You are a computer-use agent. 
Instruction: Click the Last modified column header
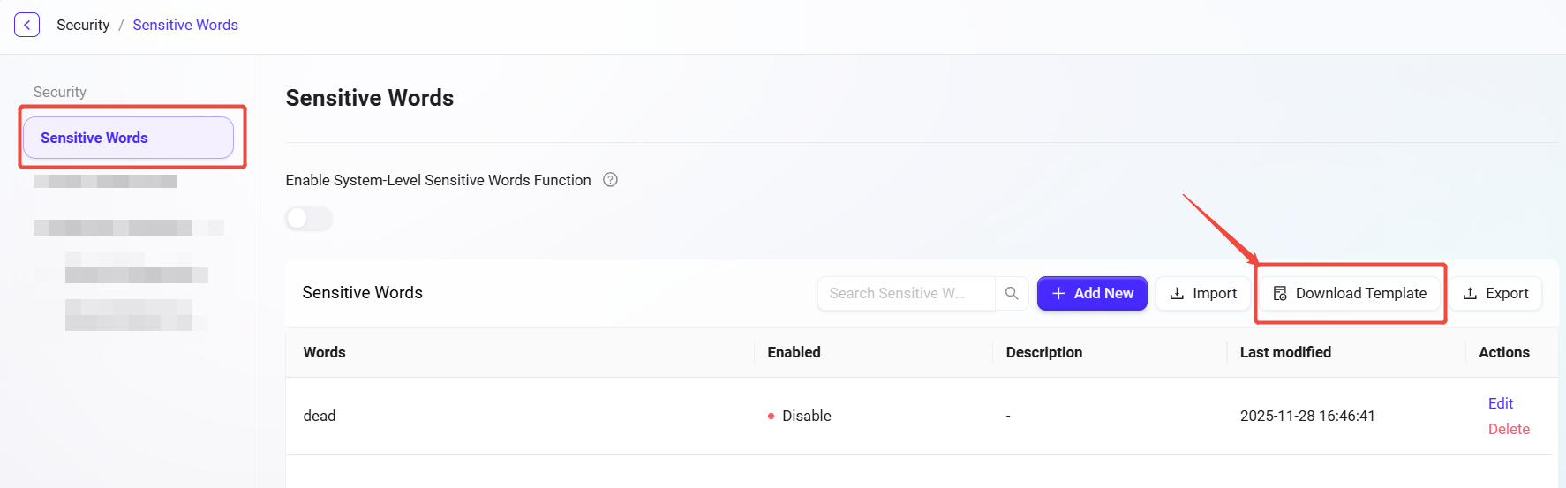[1284, 352]
